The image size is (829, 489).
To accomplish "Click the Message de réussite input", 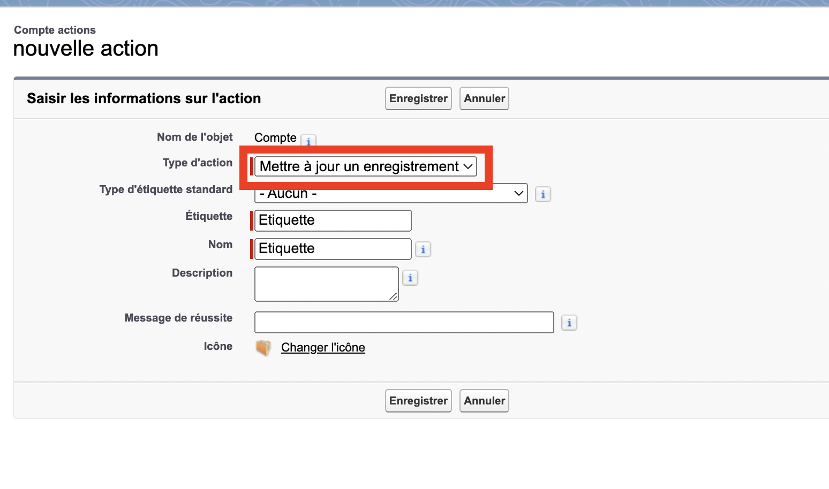I will point(404,322).
